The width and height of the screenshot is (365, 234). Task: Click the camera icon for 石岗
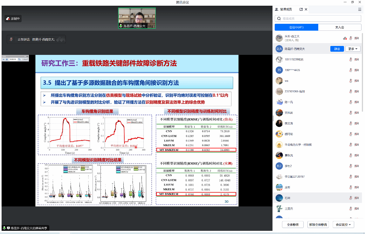click(x=356, y=198)
